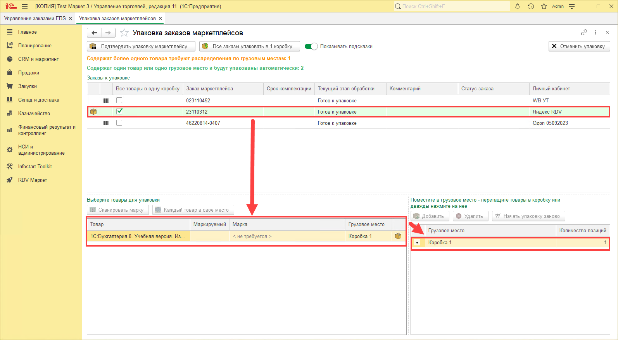Image resolution: width=618 pixels, height=340 pixels.
Task: Uncheck the box for order 23110312
Action: tap(119, 112)
